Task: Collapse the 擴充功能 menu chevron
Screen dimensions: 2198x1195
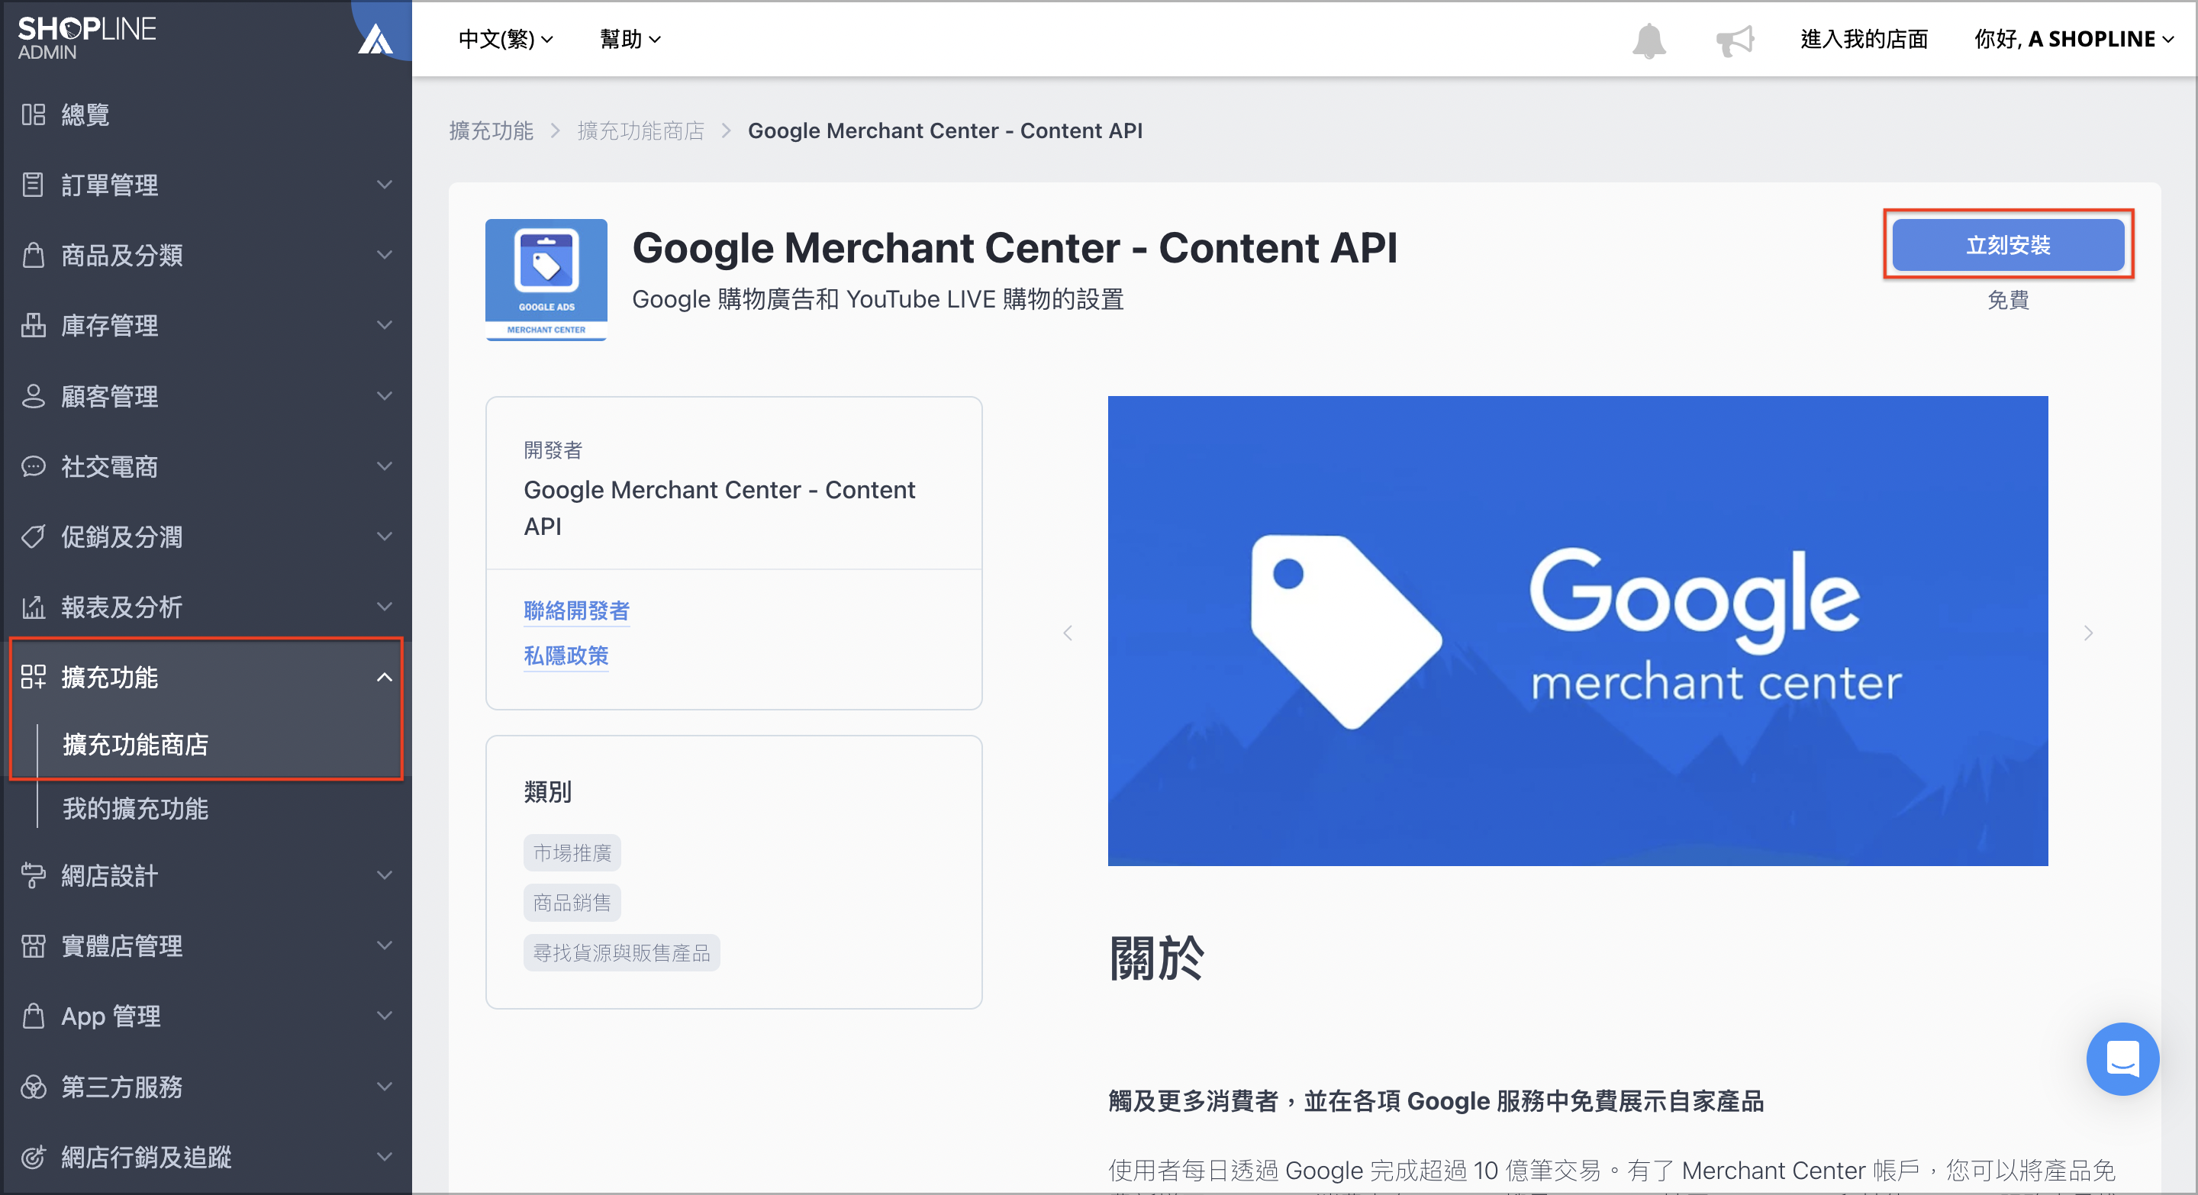Action: tap(385, 676)
